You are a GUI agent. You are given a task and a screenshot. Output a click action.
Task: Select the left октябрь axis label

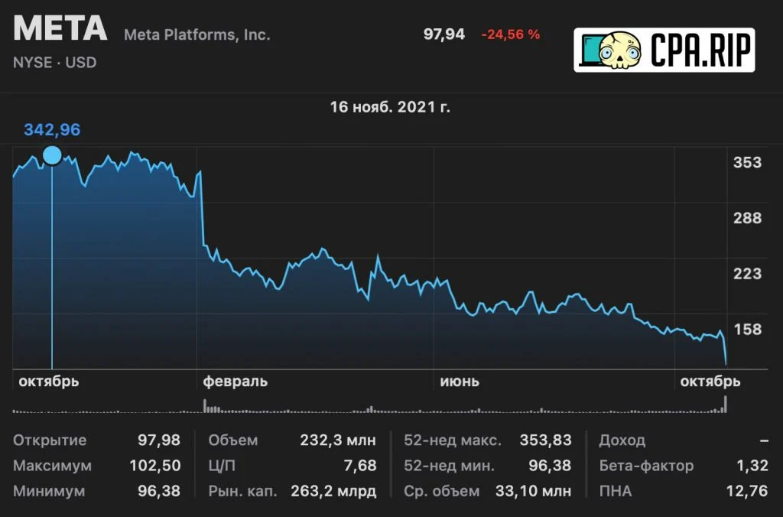[48, 382]
